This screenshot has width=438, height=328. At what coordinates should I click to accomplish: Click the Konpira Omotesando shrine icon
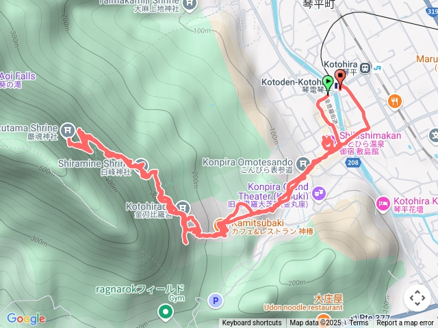[302, 164]
